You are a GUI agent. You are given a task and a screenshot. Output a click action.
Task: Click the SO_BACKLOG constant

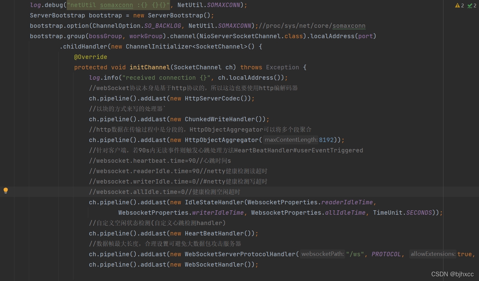(163, 26)
